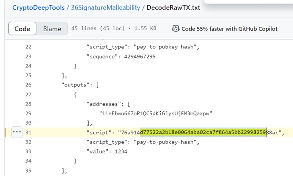Select line number 23

tap(28, 56)
